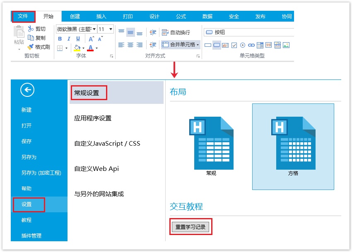Select the textbox cell type icon
Screen dimensions: 352x252
(225, 45)
